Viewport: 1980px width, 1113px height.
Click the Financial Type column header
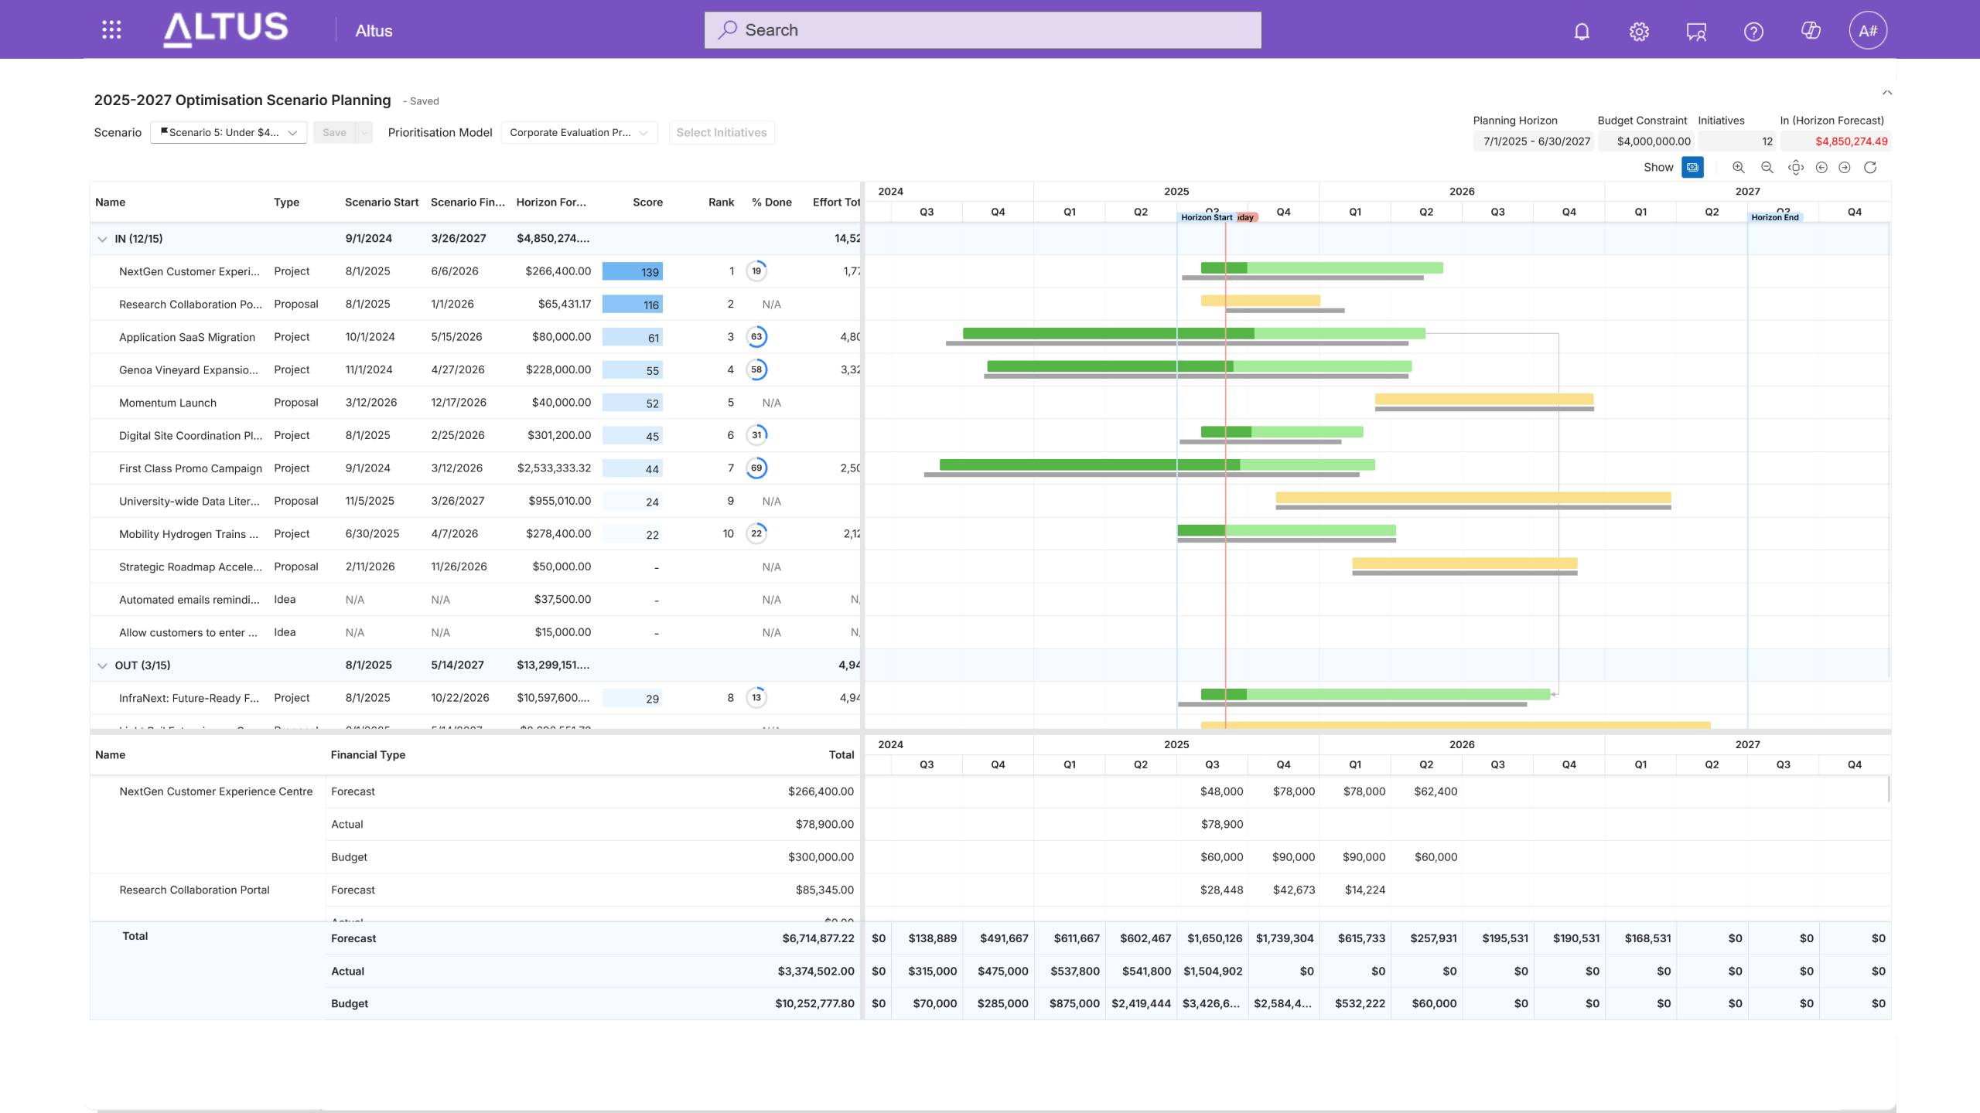(367, 755)
